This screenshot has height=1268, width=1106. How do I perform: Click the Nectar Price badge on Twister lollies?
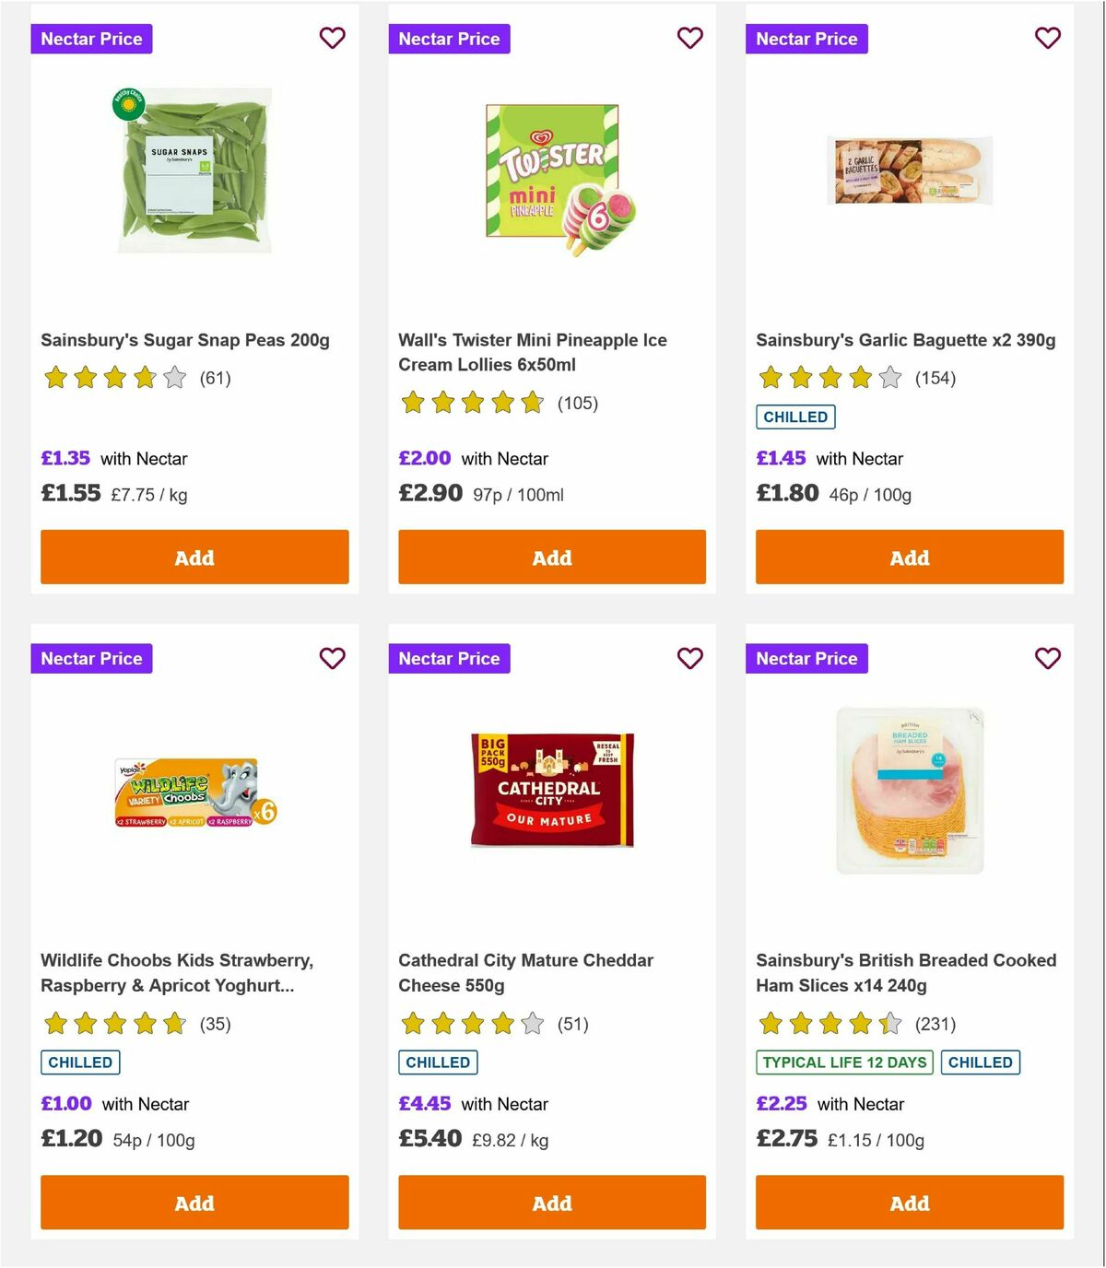(x=450, y=39)
